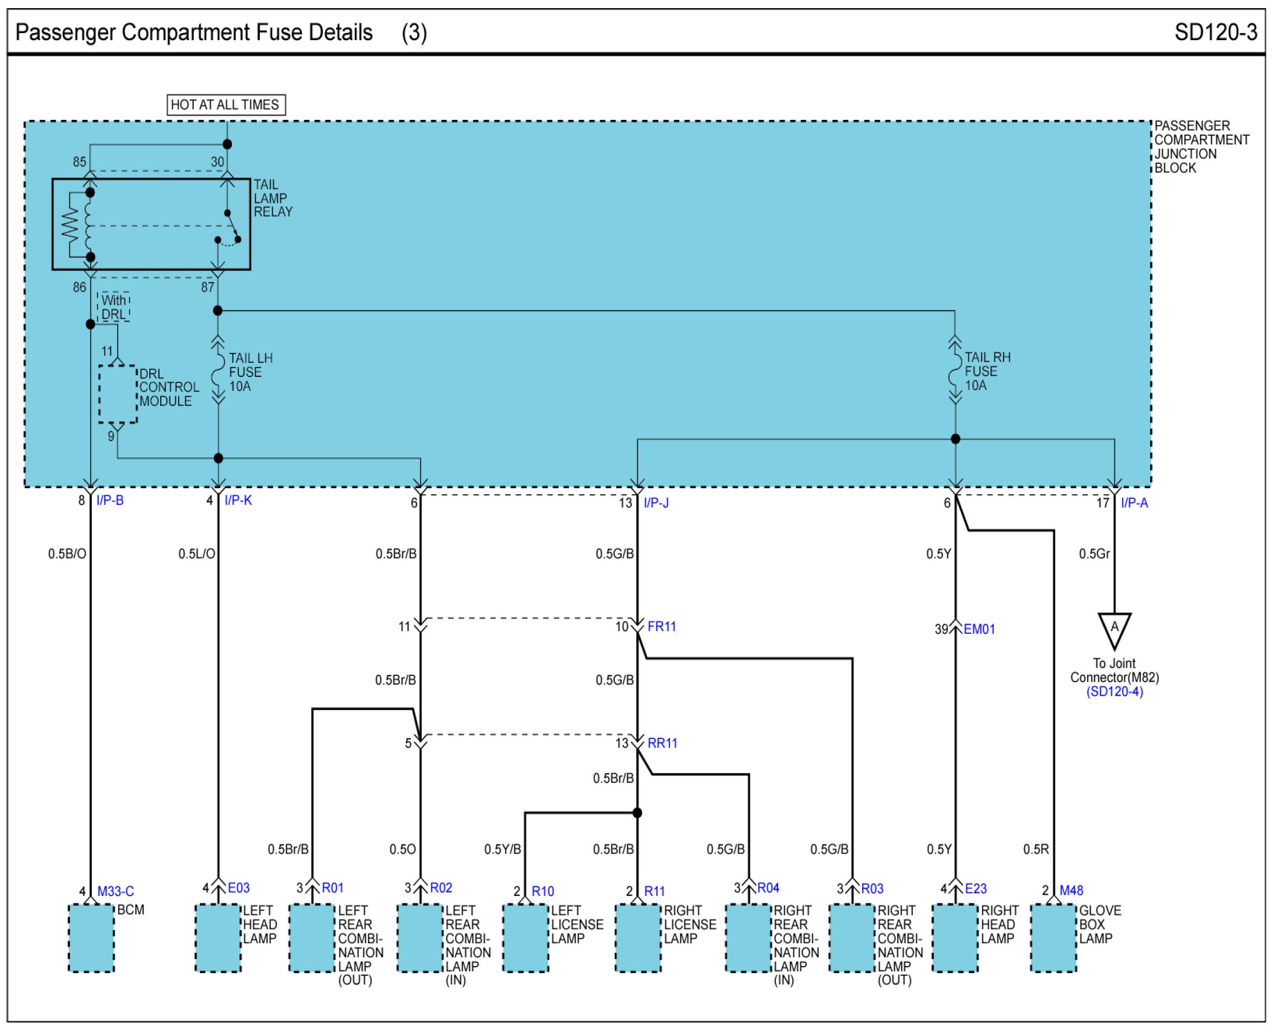Screen dimensions: 1276x1029
Task: Click the Tail Lamp Relay symbol
Action: 151,224
